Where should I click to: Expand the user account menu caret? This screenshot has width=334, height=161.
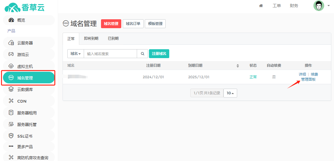pyautogui.click(x=328, y=6)
